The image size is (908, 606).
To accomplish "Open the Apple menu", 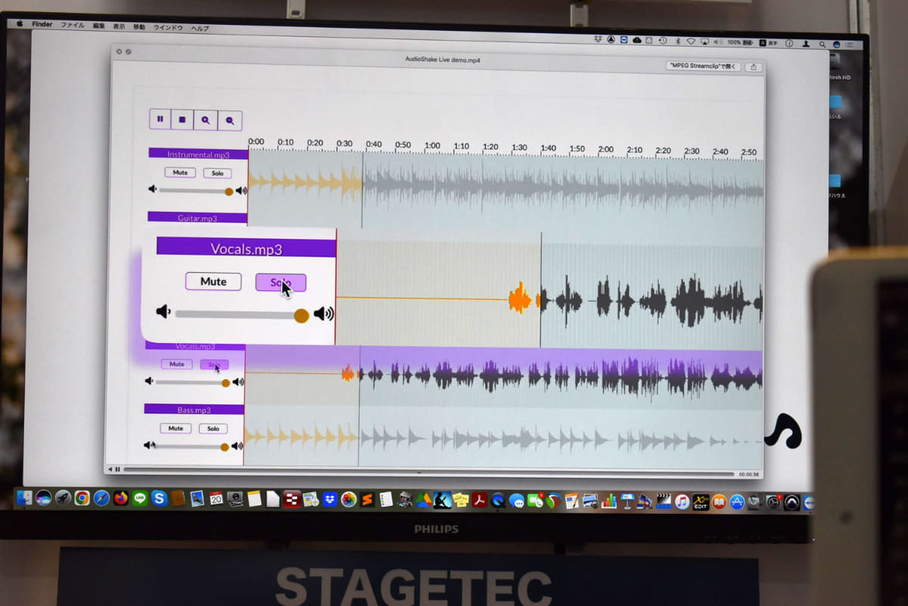I will pyautogui.click(x=20, y=24).
